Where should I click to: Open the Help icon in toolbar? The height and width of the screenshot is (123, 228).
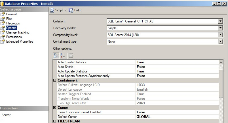71,10
